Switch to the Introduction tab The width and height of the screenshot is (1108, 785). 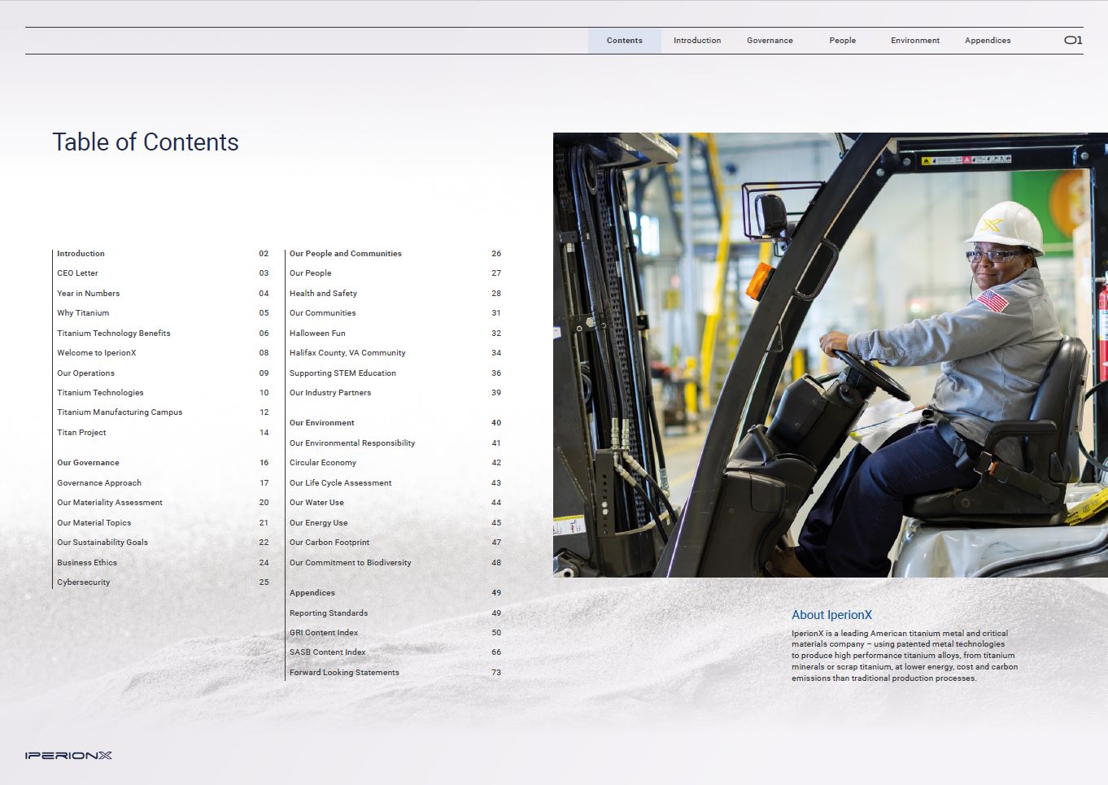coord(696,41)
